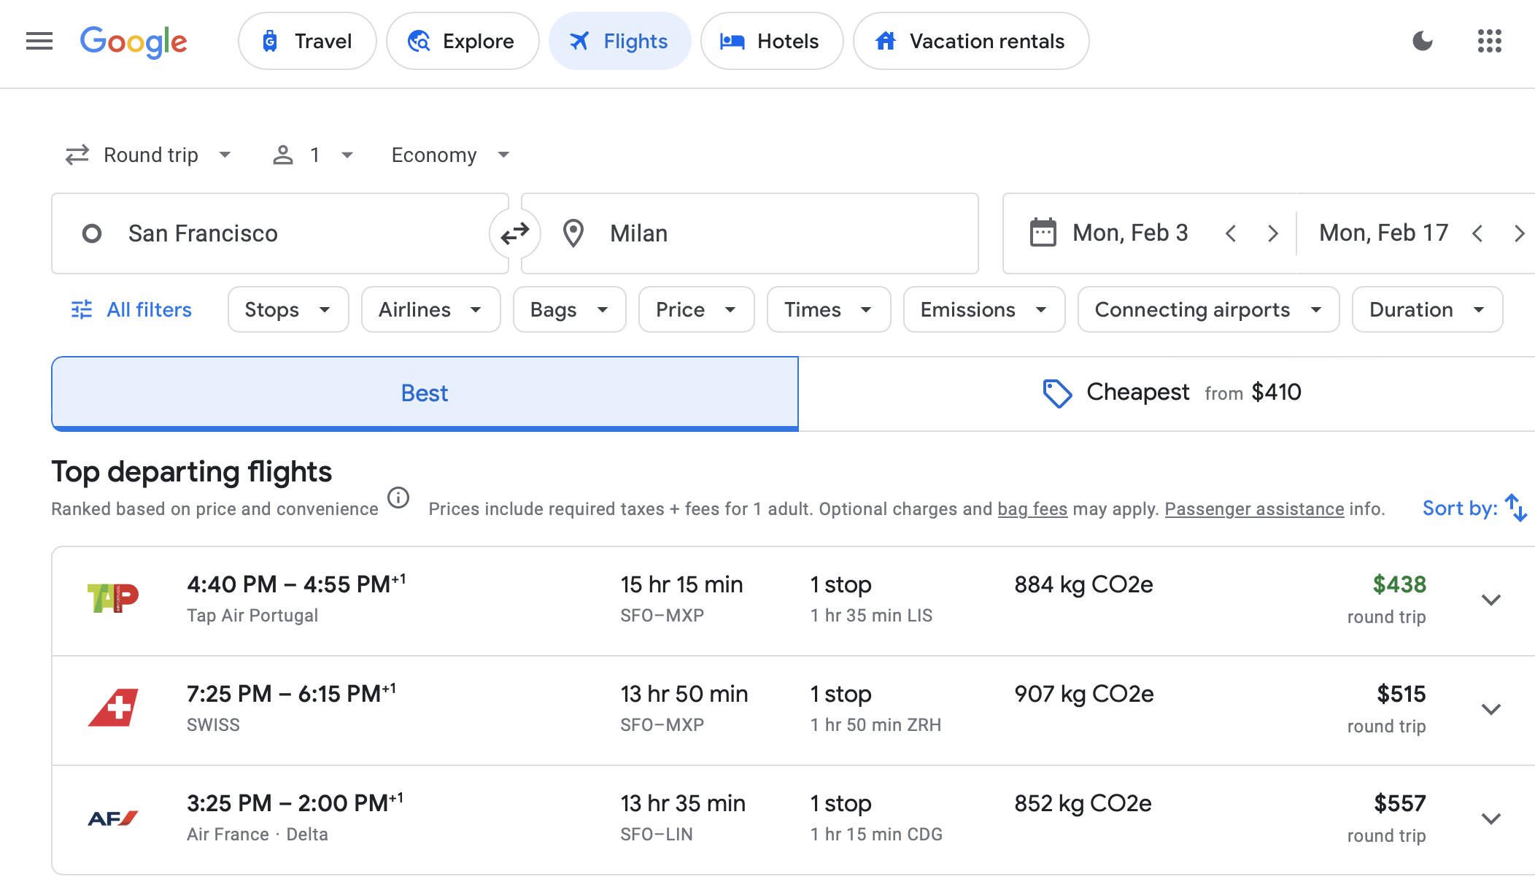Click the 7:25 PM – 6:15 PM flight time
Viewport: 1535px width, 890px height.
pyautogui.click(x=291, y=693)
